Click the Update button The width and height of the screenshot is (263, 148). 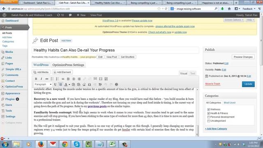pyautogui.click(x=248, y=84)
